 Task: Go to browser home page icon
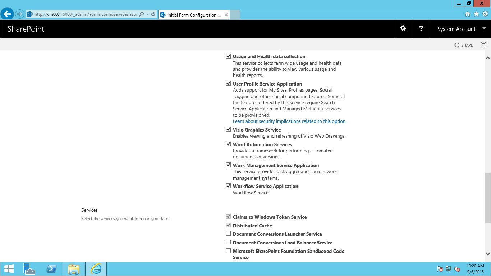pos(468,14)
